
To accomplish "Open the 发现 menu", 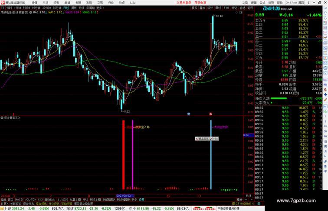I will pyautogui.click(x=89, y=3).
